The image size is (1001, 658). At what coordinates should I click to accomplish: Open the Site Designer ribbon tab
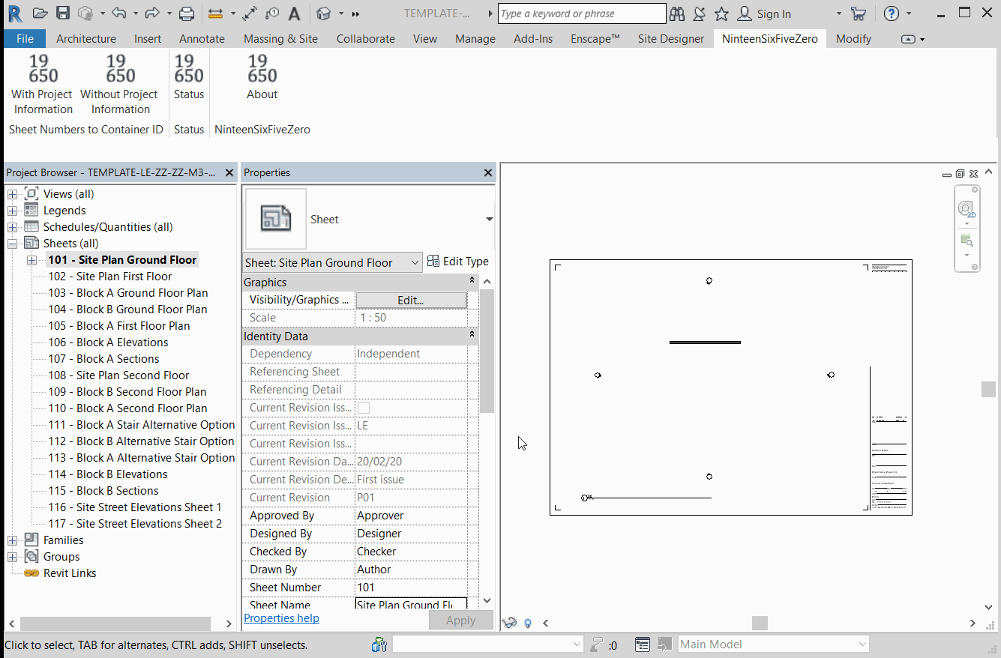click(x=670, y=39)
